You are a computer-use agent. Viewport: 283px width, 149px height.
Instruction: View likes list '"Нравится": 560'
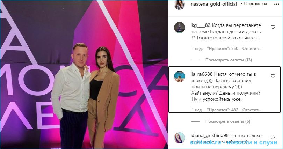tap(223, 49)
